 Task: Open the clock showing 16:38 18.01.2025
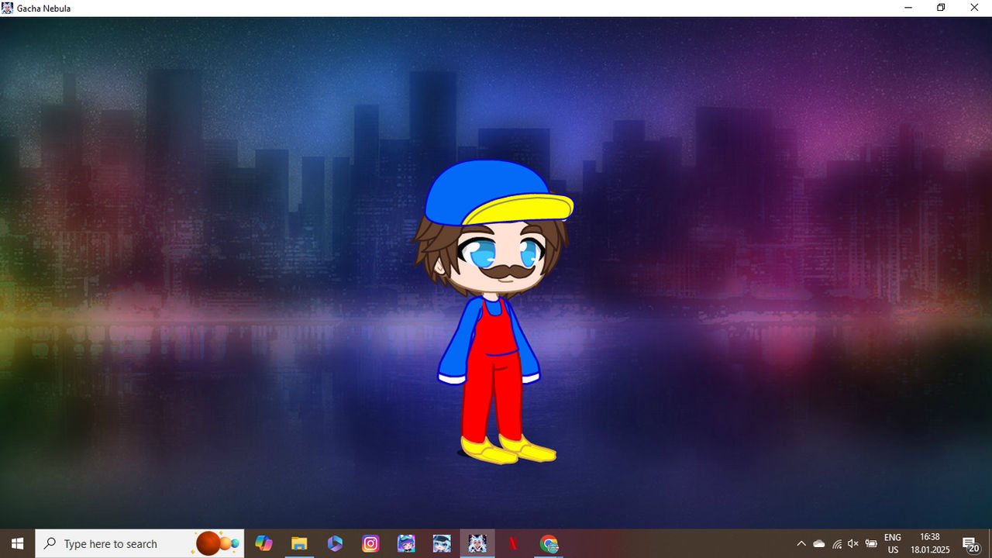tap(930, 543)
